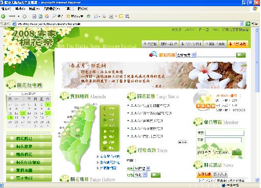The height and width of the screenshot is (188, 261).
Task: Go to previous month in bloom calendar
Action: pyautogui.click(x=10, y=94)
